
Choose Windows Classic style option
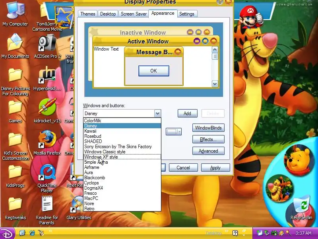122,152
